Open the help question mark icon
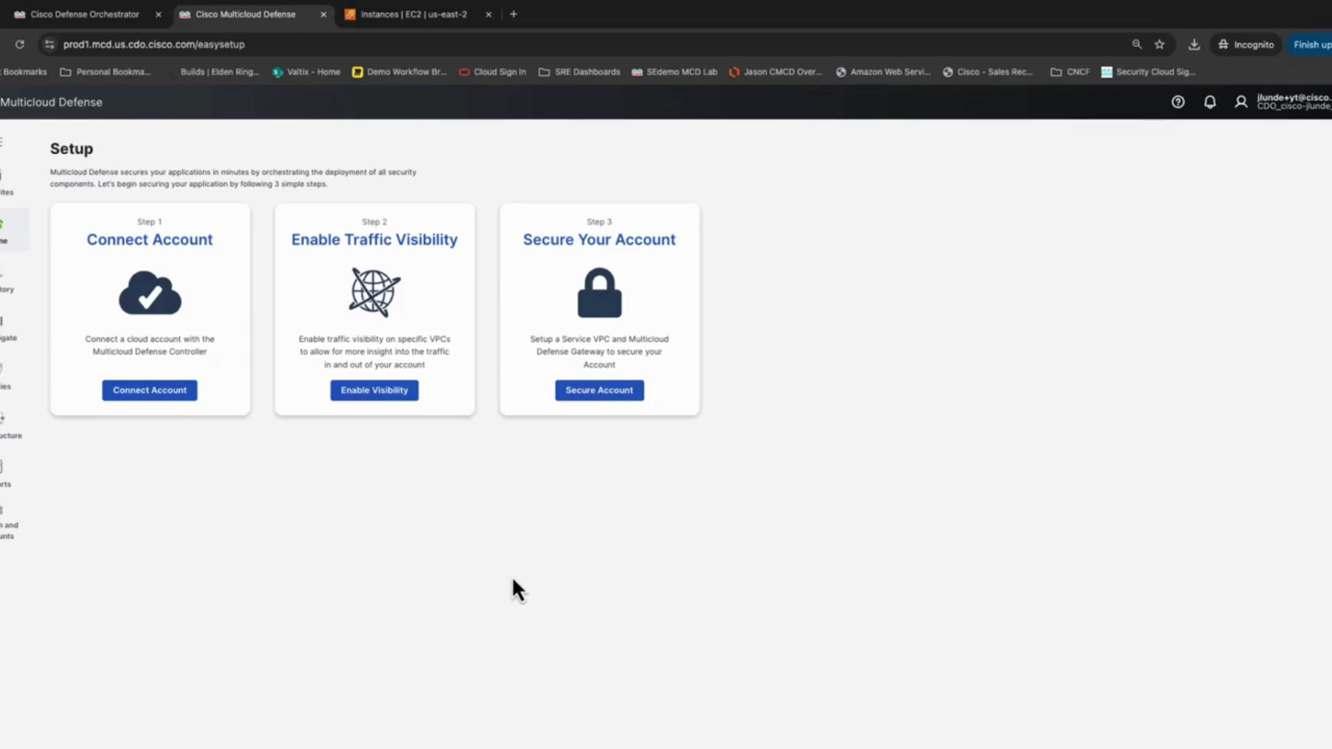Viewport: 1332px width, 749px height. [1178, 102]
